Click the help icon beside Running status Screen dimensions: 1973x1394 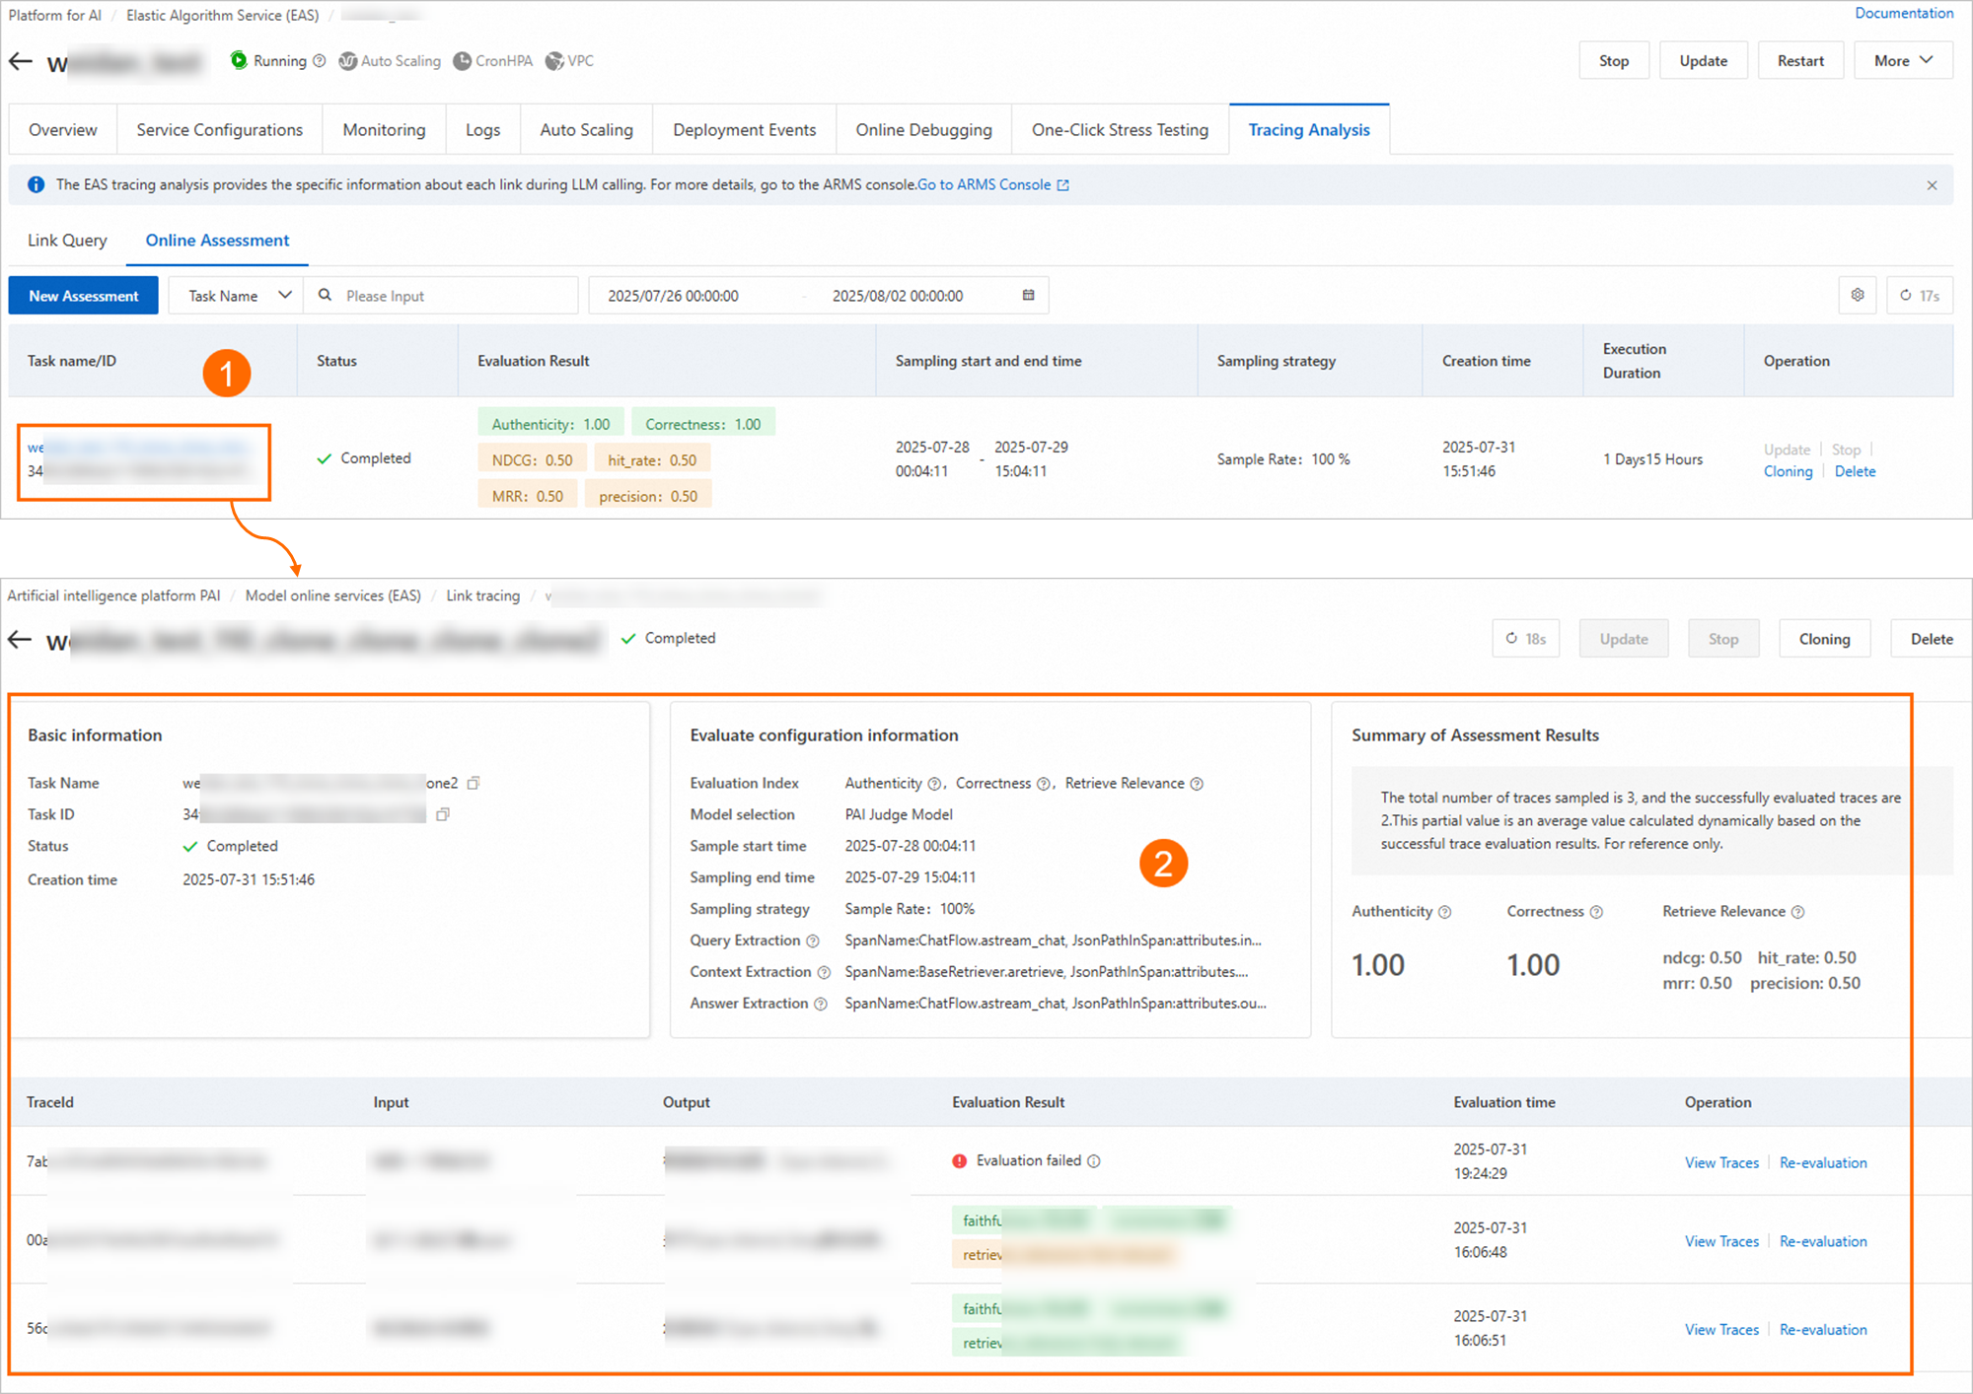click(x=320, y=61)
